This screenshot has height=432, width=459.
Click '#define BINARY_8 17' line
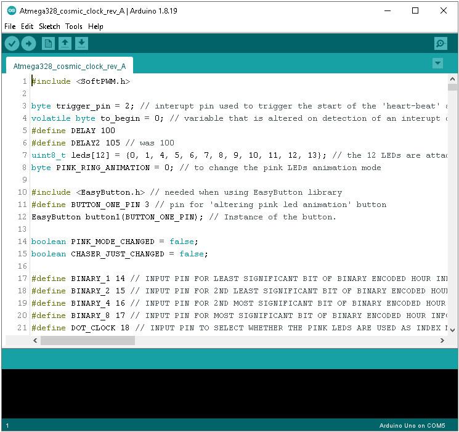(78, 315)
